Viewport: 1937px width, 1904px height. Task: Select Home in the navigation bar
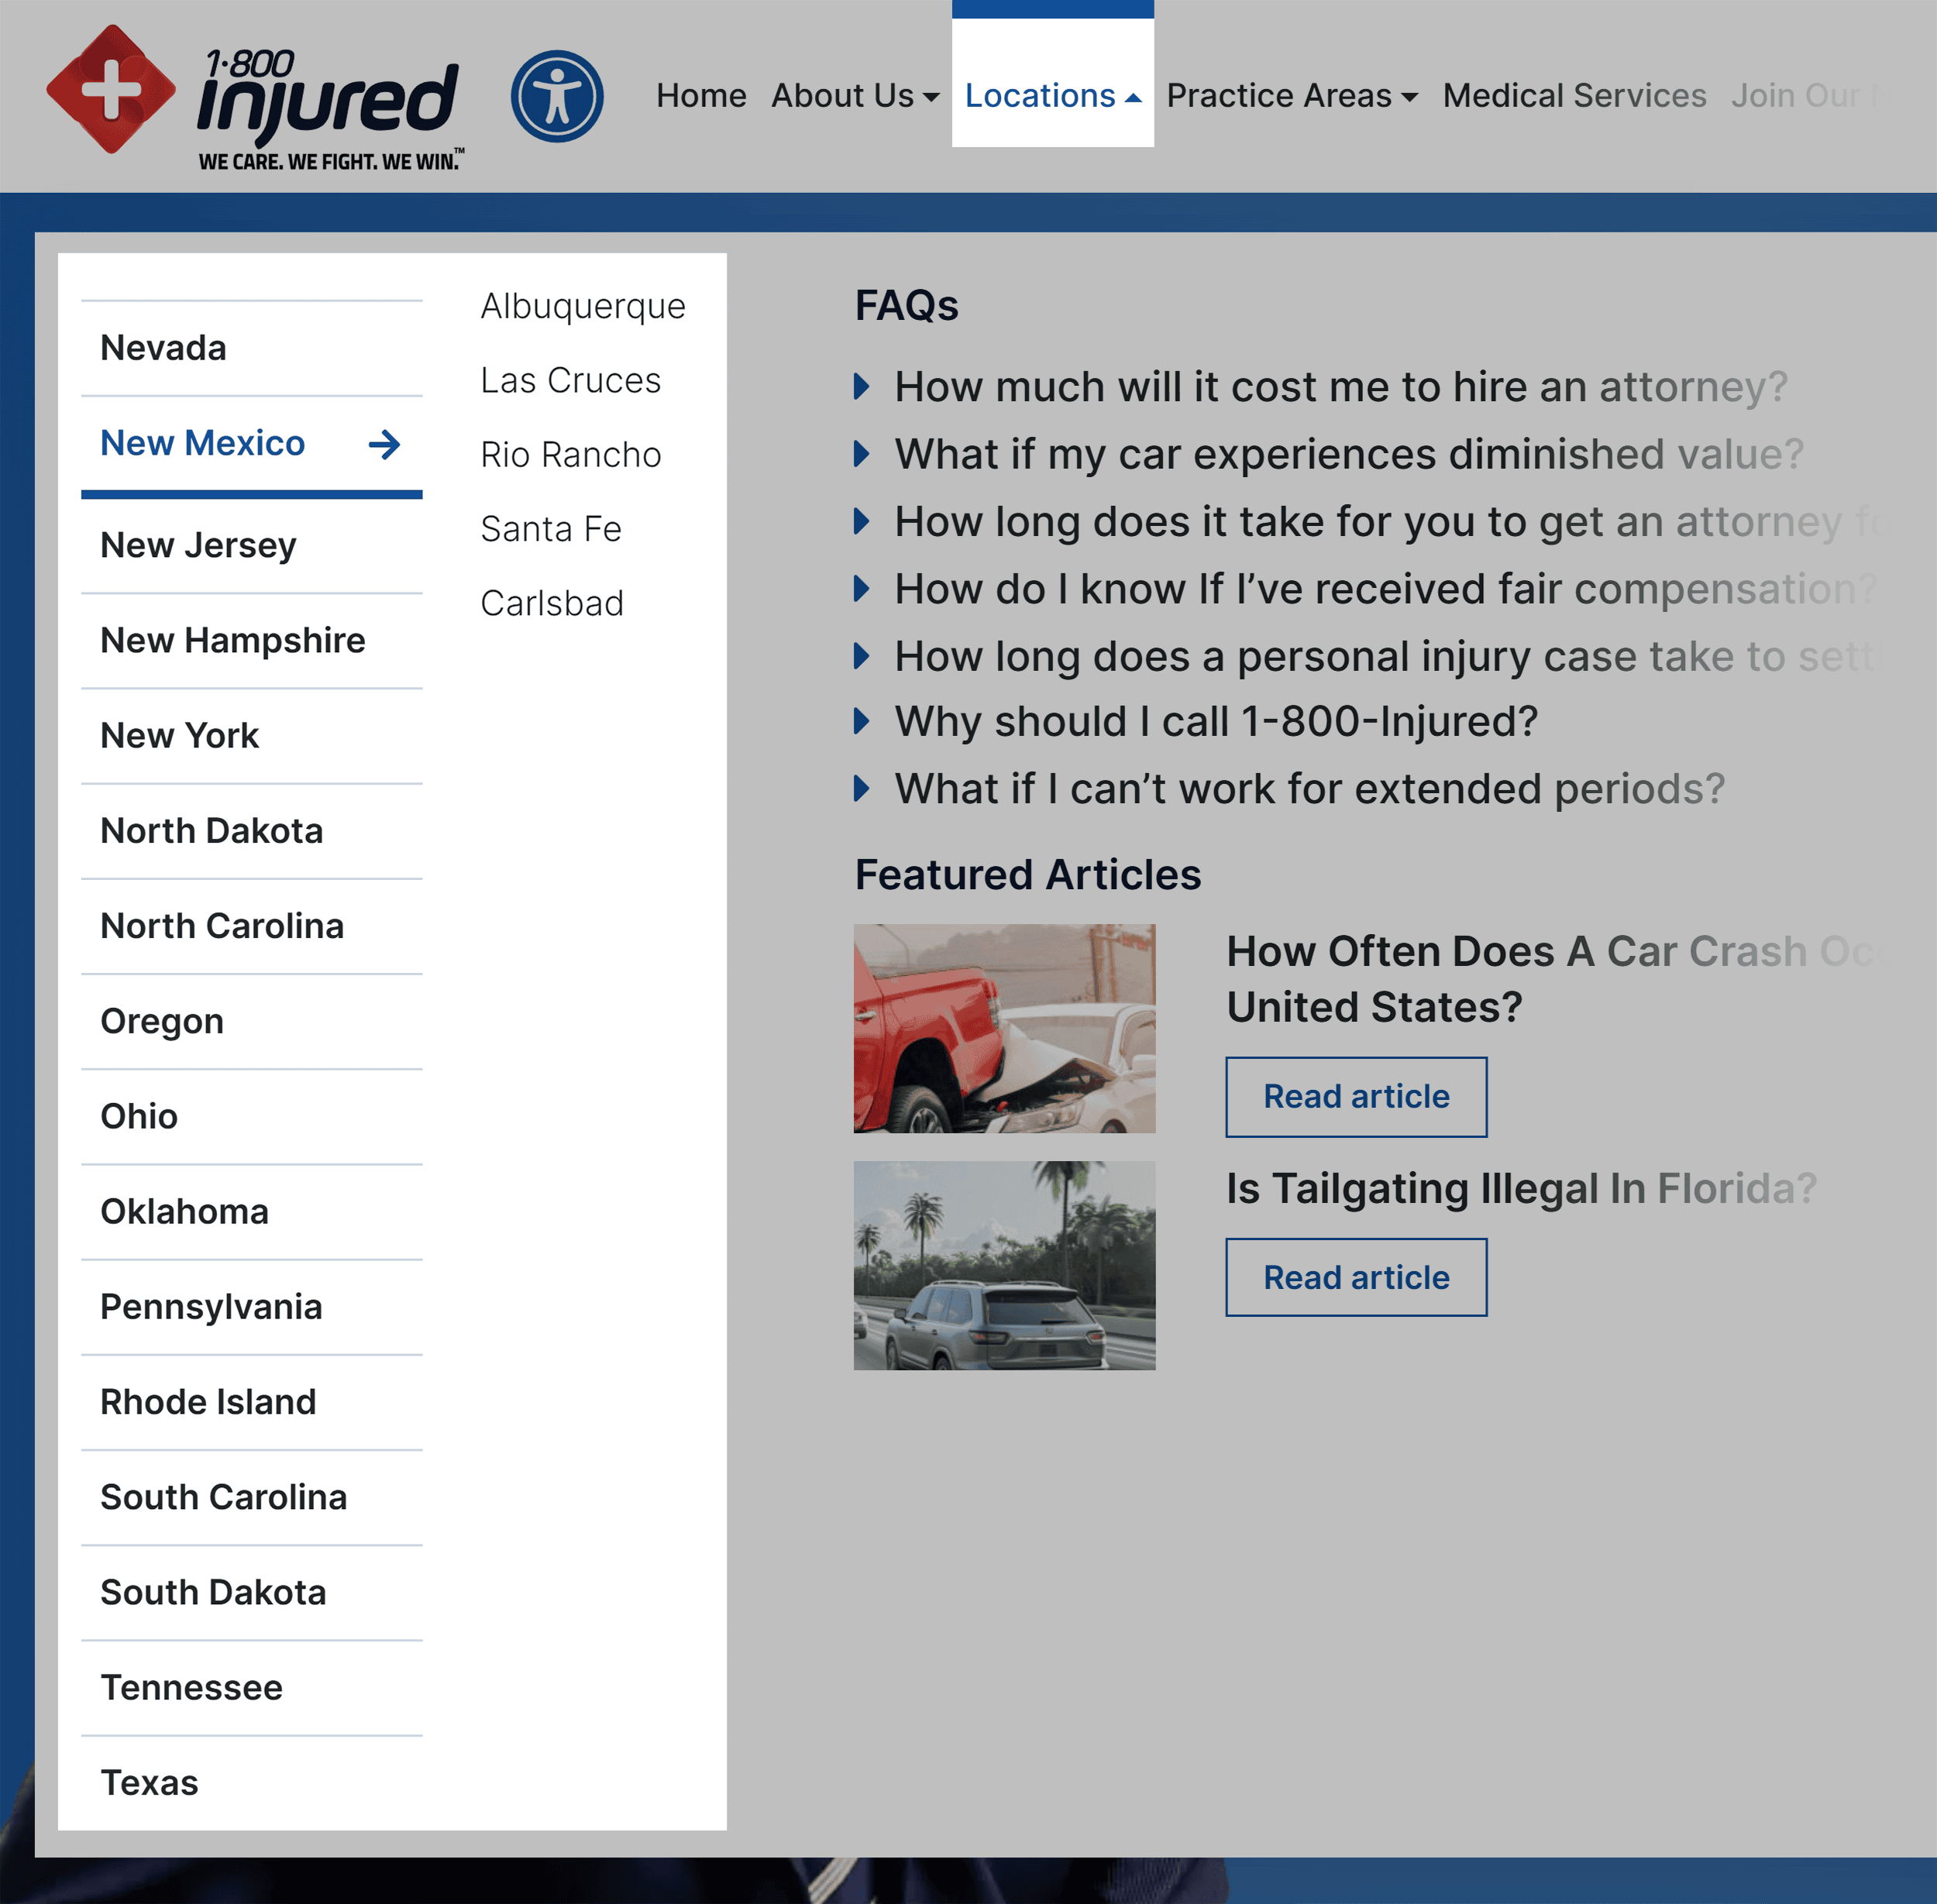tap(701, 96)
